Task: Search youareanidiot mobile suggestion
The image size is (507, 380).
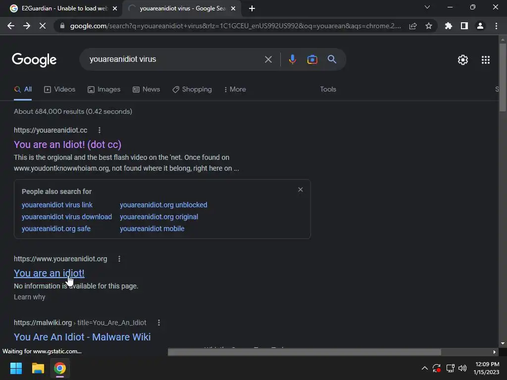Action: [x=152, y=229]
